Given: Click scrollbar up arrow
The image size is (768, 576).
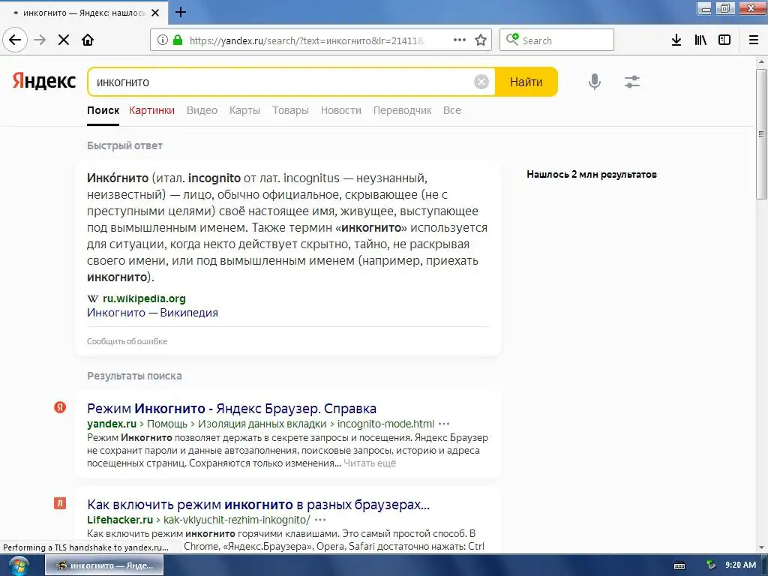Looking at the screenshot, I should pyautogui.click(x=761, y=61).
